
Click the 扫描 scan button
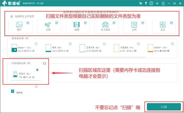pyautogui.click(x=164, y=107)
